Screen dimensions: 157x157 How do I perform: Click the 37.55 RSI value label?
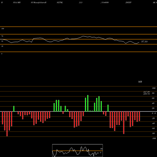click(x=144, y=41)
